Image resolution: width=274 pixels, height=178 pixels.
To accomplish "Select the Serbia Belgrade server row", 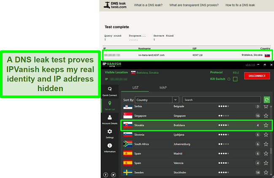I will pos(196,107).
